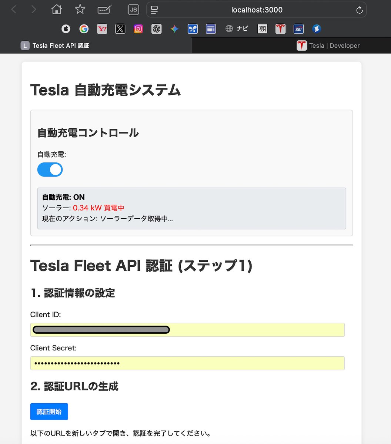
Task: Switch to the Tesla | Developer tab
Action: (291, 46)
